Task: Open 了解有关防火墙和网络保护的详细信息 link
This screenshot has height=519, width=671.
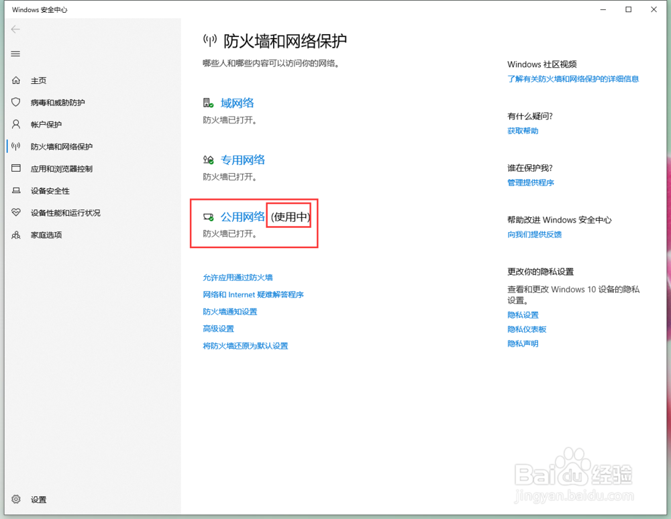Action: (573, 78)
